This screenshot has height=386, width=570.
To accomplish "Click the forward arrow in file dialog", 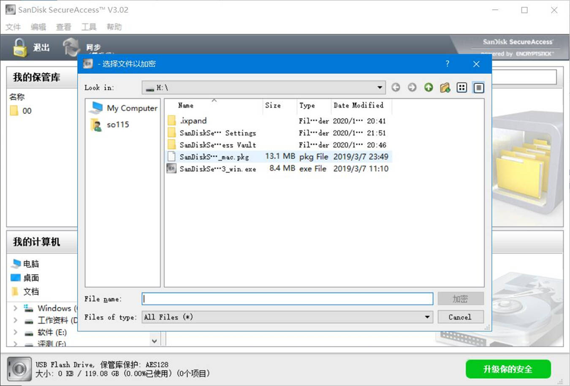I will 412,87.
